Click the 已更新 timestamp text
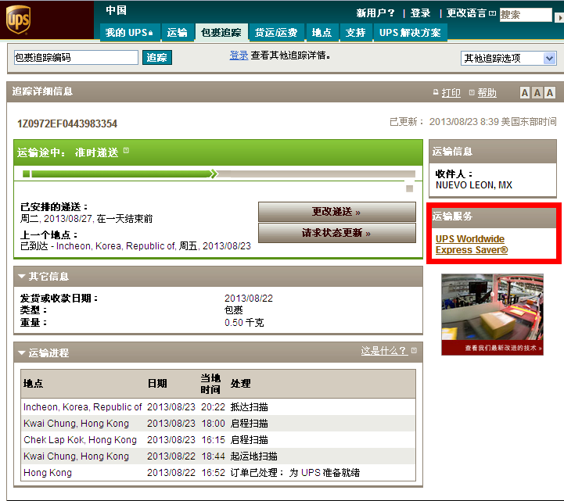This screenshot has height=501, width=564. (473, 122)
